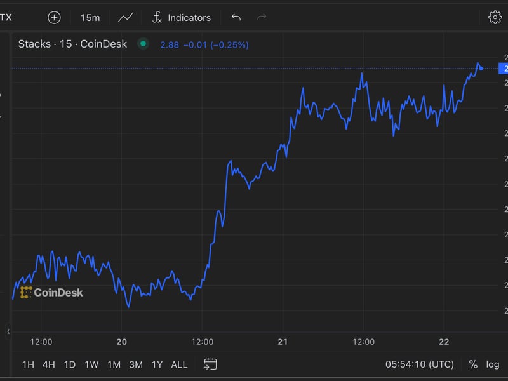Open the line chart style selector
The height and width of the screenshot is (381, 508).
[x=126, y=17]
